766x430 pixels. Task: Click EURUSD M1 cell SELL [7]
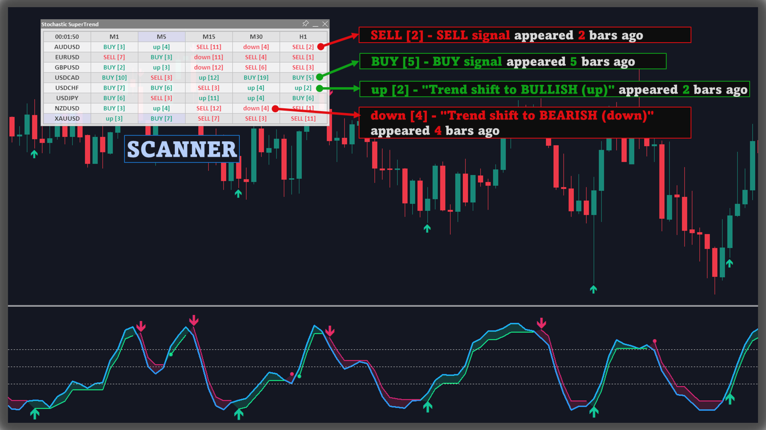(x=115, y=57)
